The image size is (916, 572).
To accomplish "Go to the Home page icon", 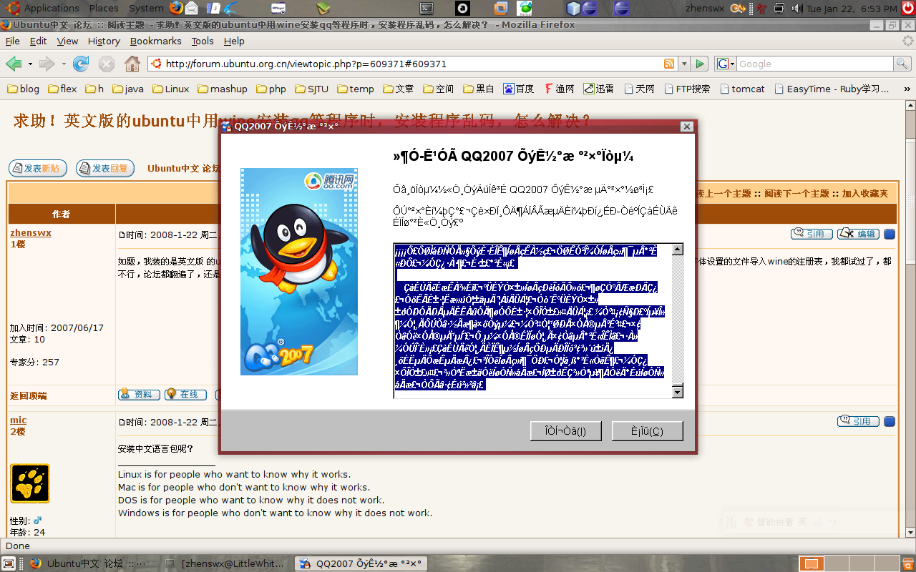I will point(132,64).
